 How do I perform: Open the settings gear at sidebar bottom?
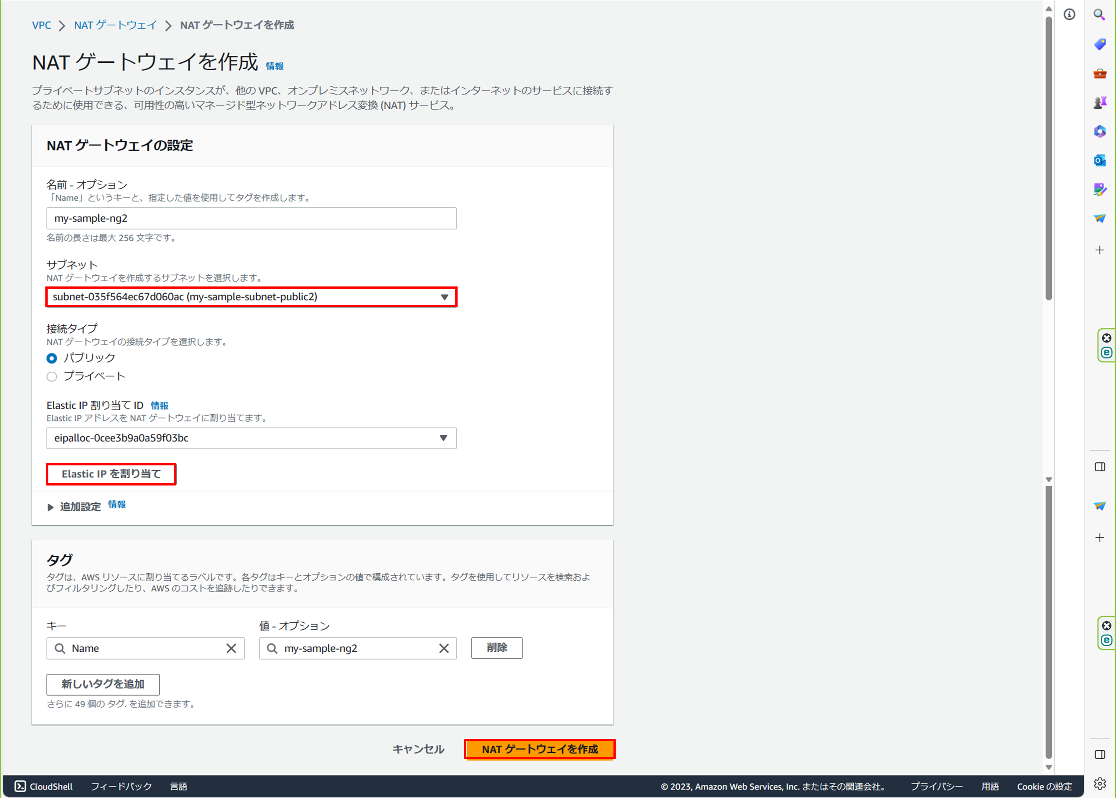coord(1099,783)
